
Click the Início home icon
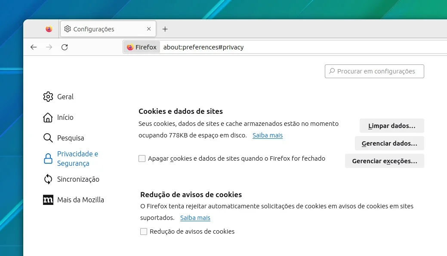coord(48,117)
